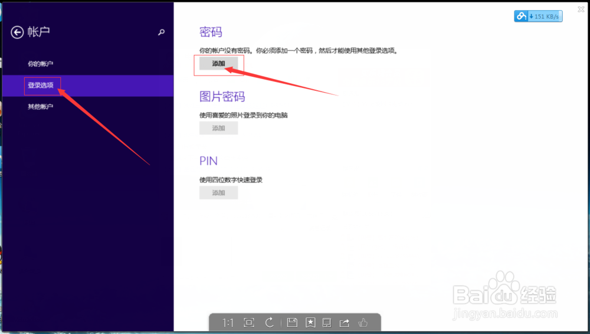Image resolution: width=590 pixels, height=334 pixels.
Task: Open the download speed widget showing 151 KB/s
Action: pyautogui.click(x=538, y=16)
